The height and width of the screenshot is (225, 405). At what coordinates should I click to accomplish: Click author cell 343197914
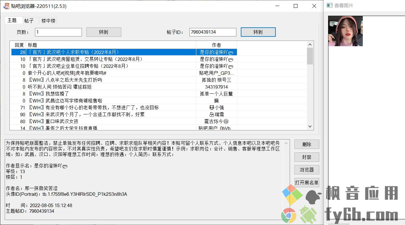click(x=216, y=87)
